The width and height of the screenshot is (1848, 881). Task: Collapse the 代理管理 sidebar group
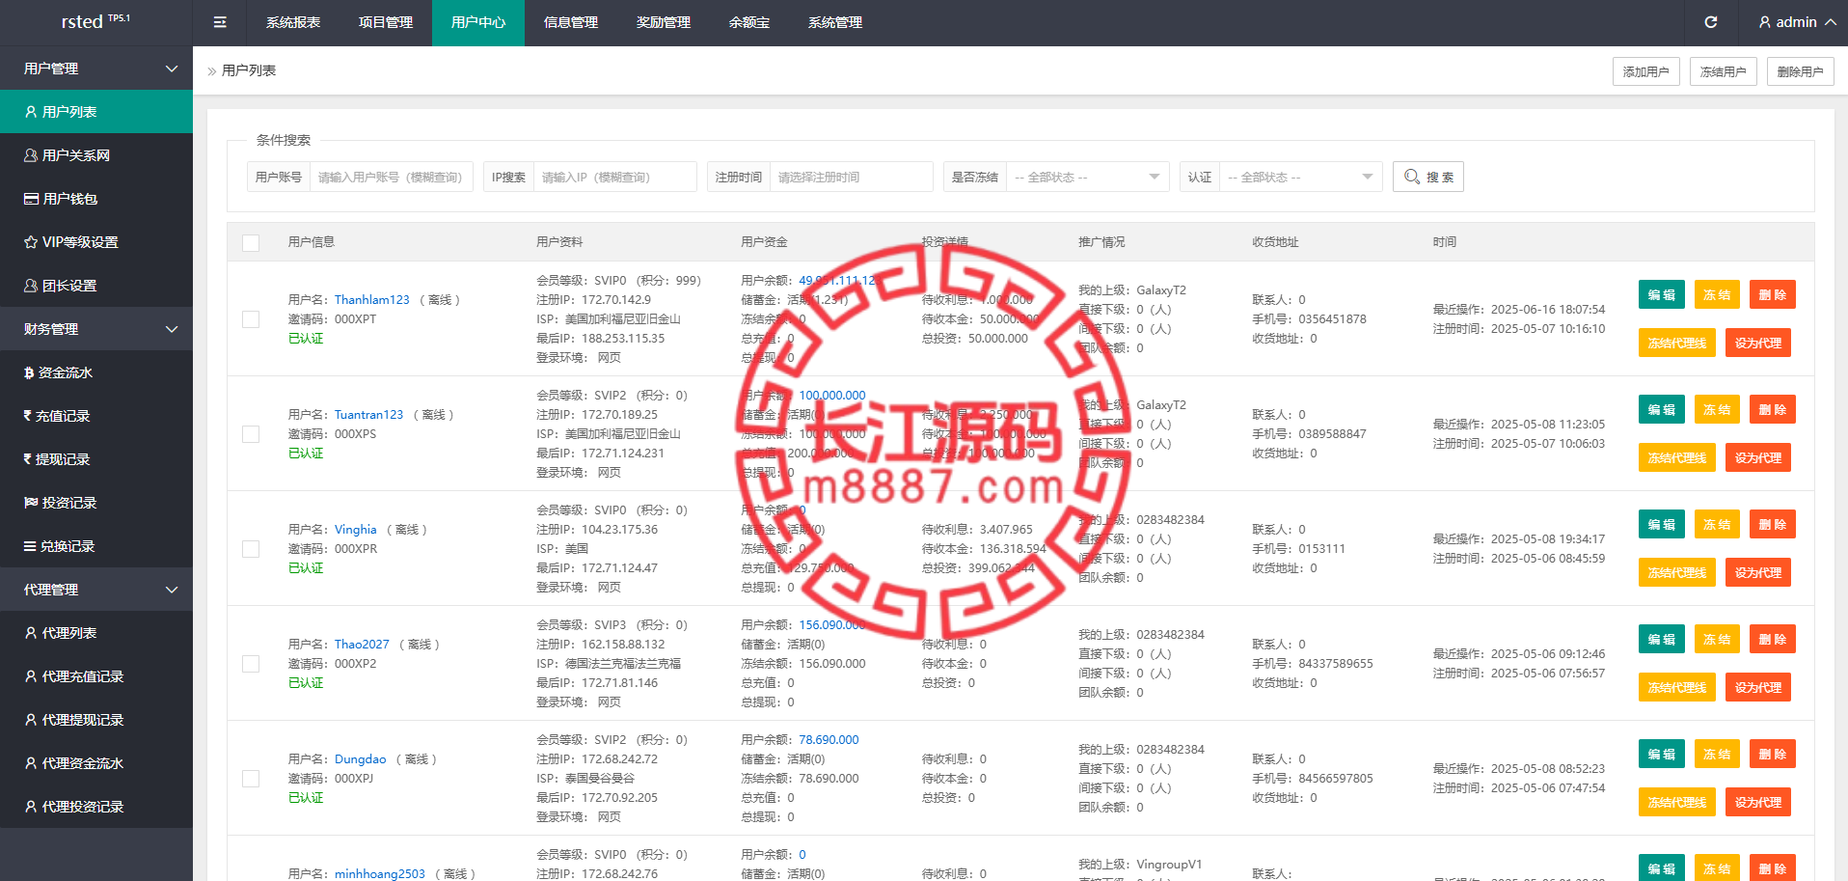pyautogui.click(x=96, y=590)
